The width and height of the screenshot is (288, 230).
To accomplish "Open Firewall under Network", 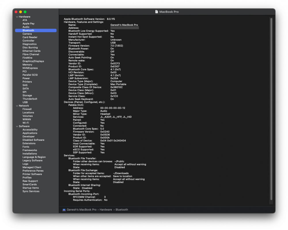I will [27, 109].
